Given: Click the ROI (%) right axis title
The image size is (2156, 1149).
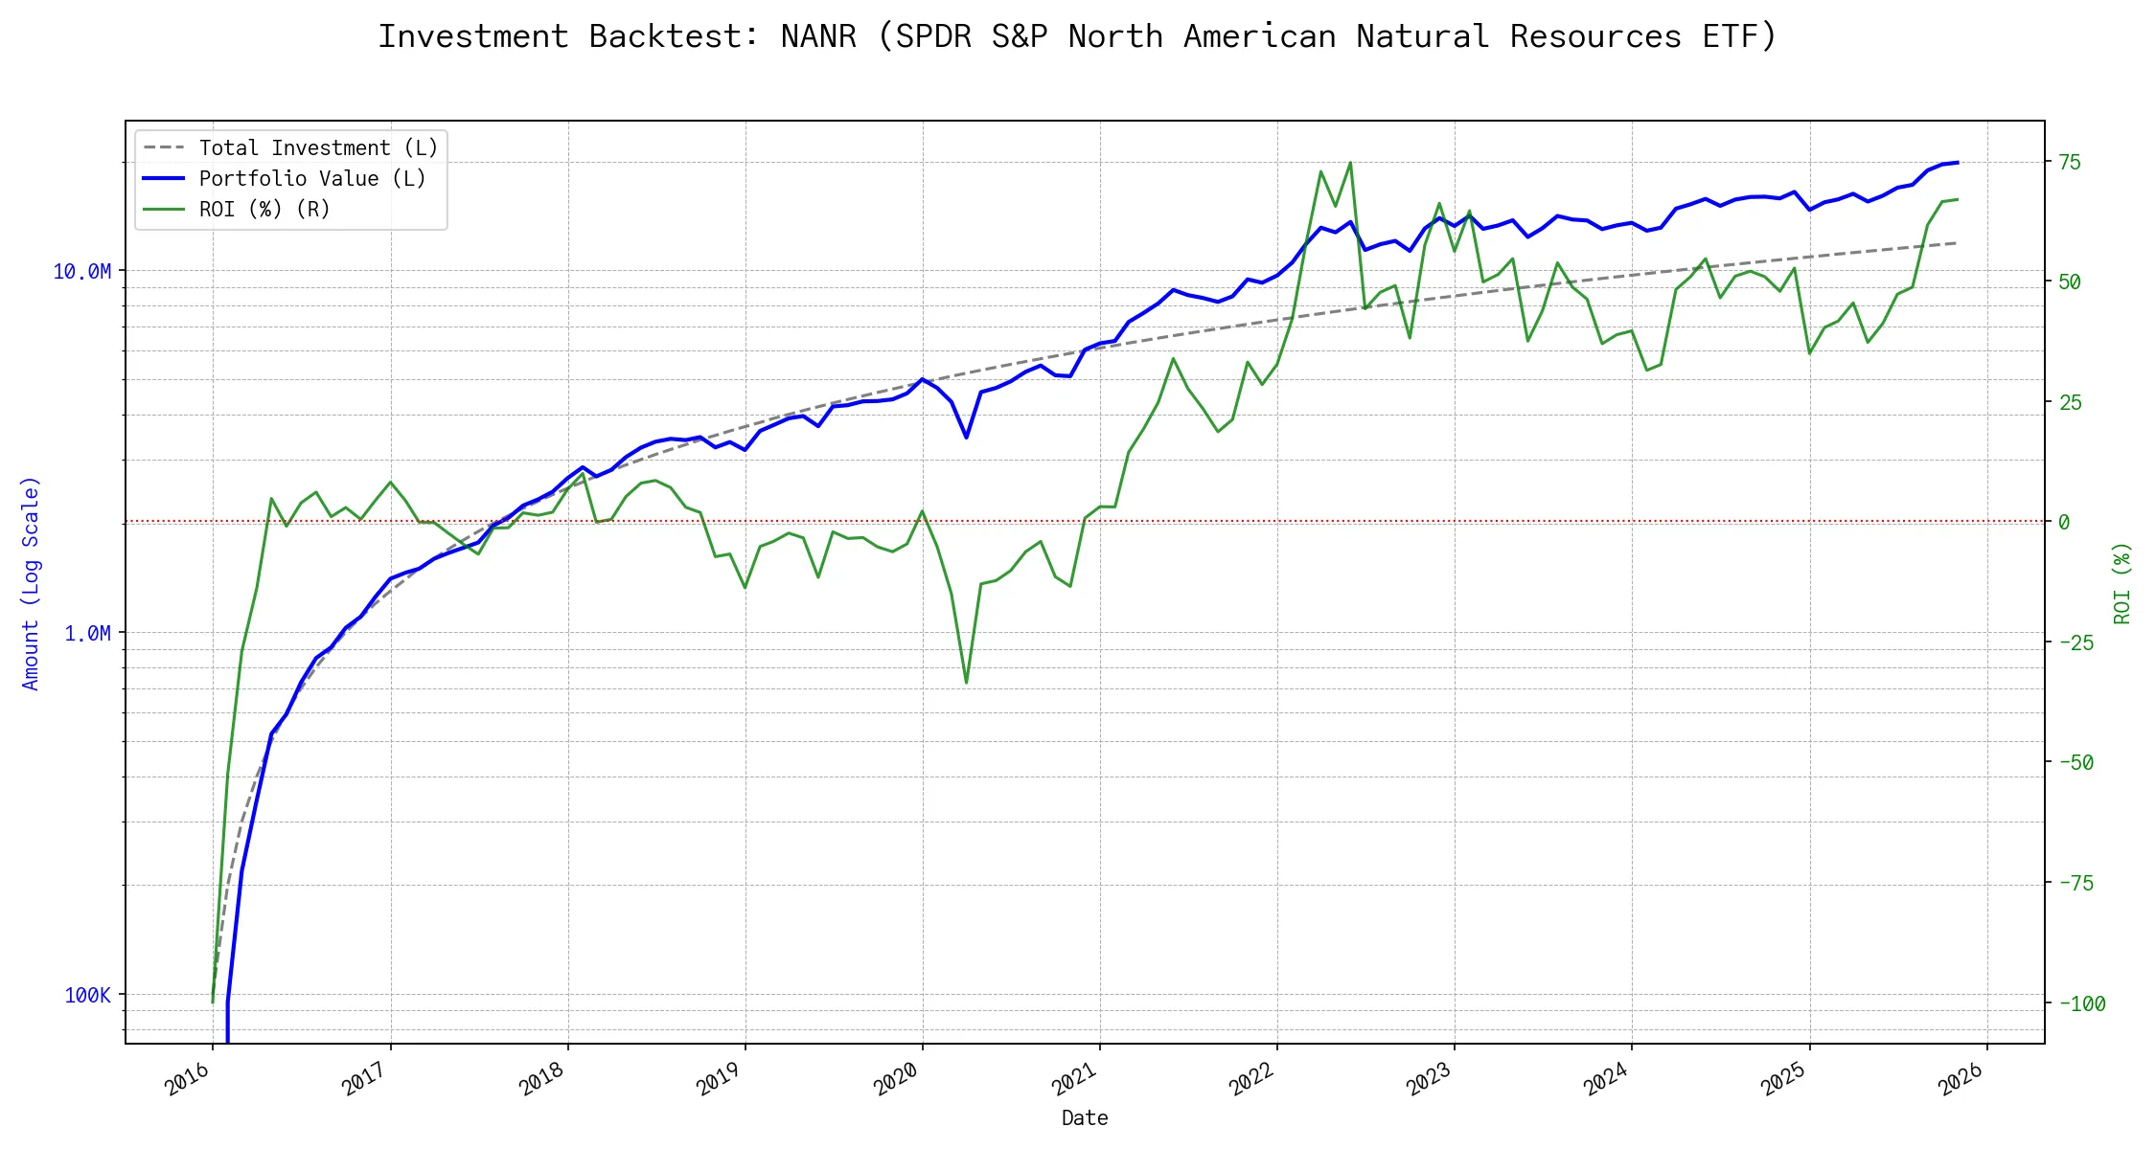Looking at the screenshot, I should pyautogui.click(x=2122, y=582).
